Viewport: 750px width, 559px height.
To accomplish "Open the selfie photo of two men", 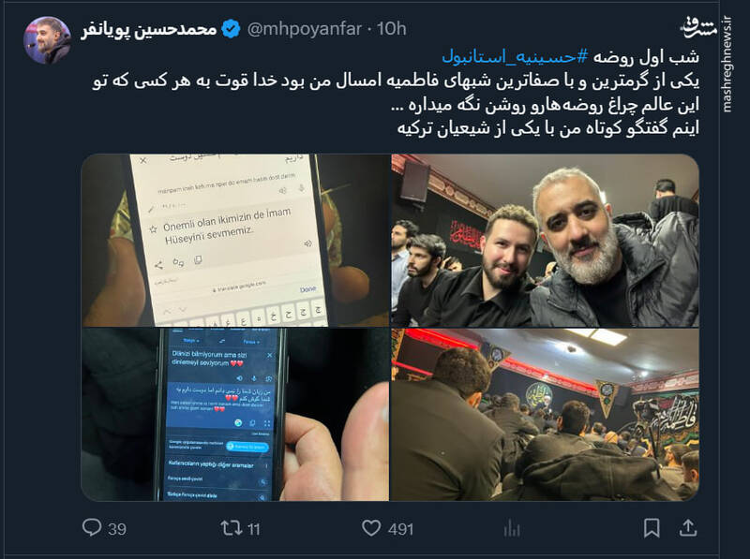I will [x=546, y=241].
